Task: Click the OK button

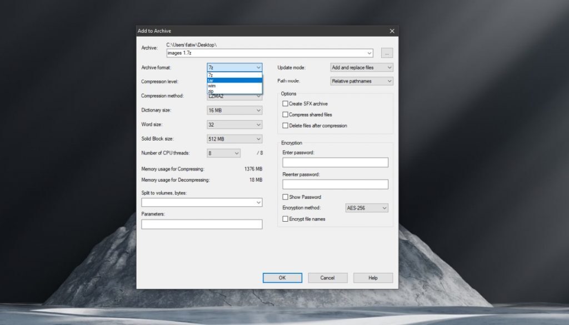Action: click(282, 277)
